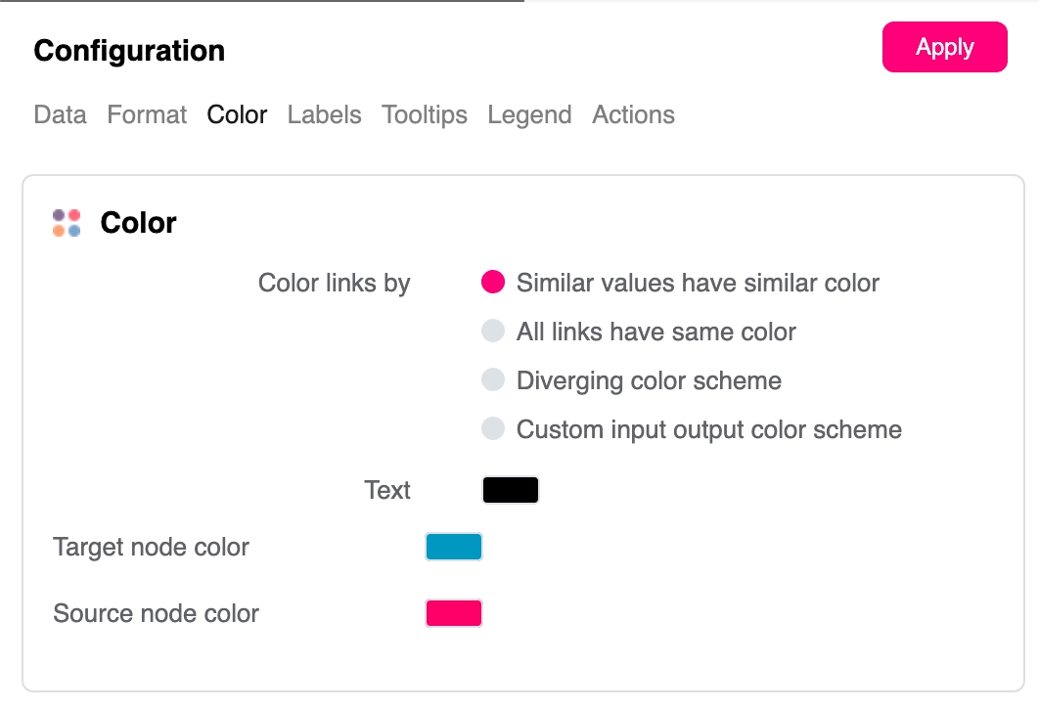Open the Tooltips tab
This screenshot has width=1039, height=710.
click(x=425, y=115)
